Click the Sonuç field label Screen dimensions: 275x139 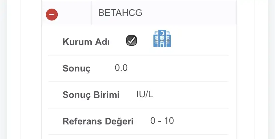[76, 69]
